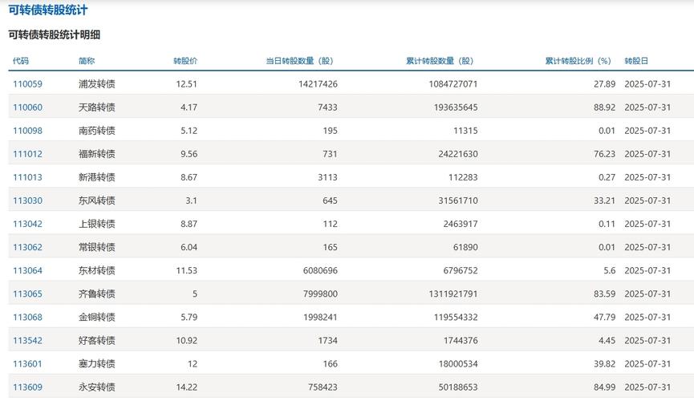Click cumulative value 24221630
This screenshot has width=694, height=401.
point(458,154)
